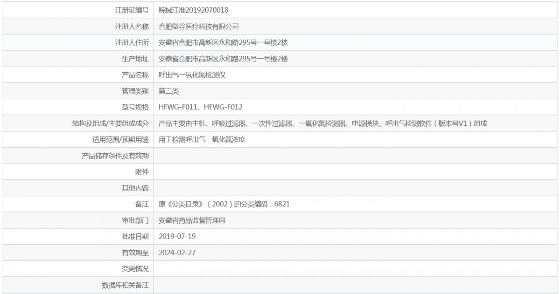Click the 批准日期 label
The height and width of the screenshot is (294, 560).
click(x=135, y=236)
